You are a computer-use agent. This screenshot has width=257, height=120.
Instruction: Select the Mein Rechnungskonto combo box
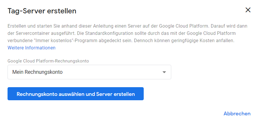pos(89,72)
